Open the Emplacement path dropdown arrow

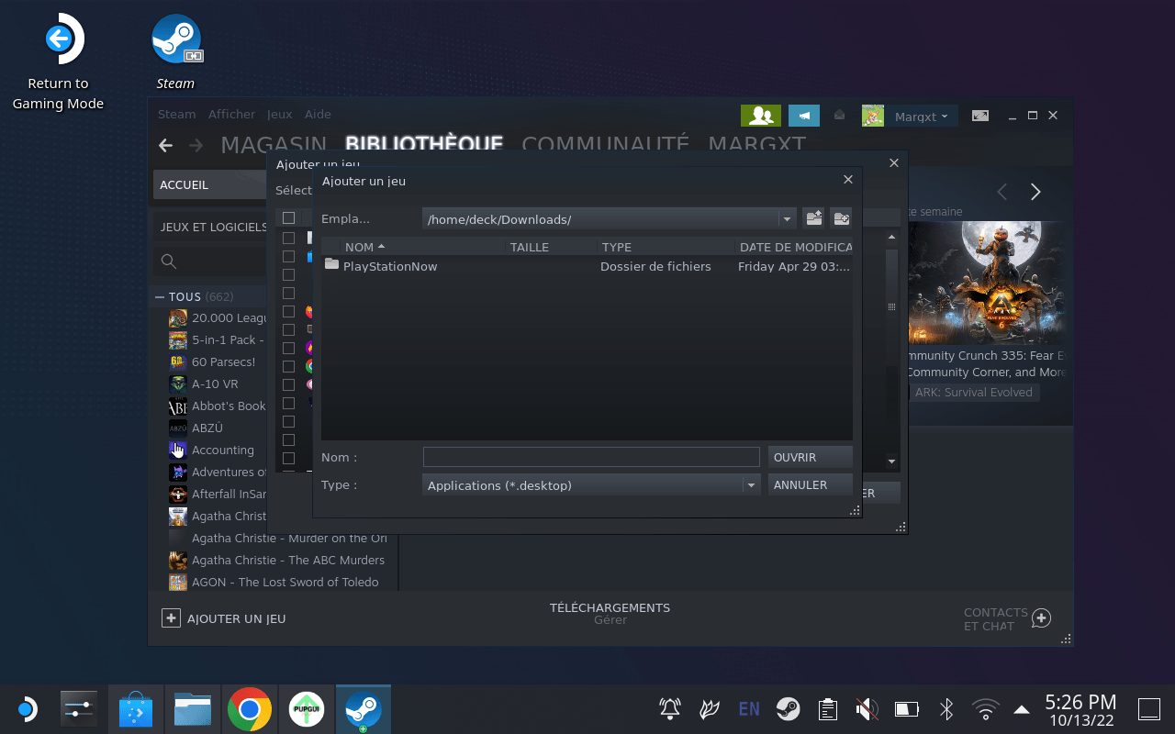click(x=787, y=219)
